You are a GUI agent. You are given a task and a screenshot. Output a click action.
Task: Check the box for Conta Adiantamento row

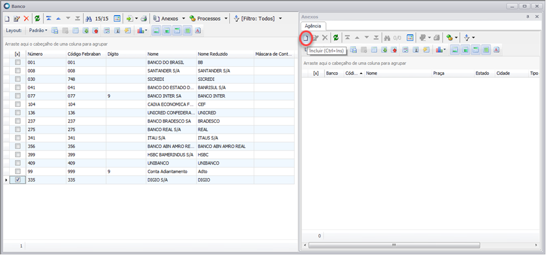click(x=18, y=171)
